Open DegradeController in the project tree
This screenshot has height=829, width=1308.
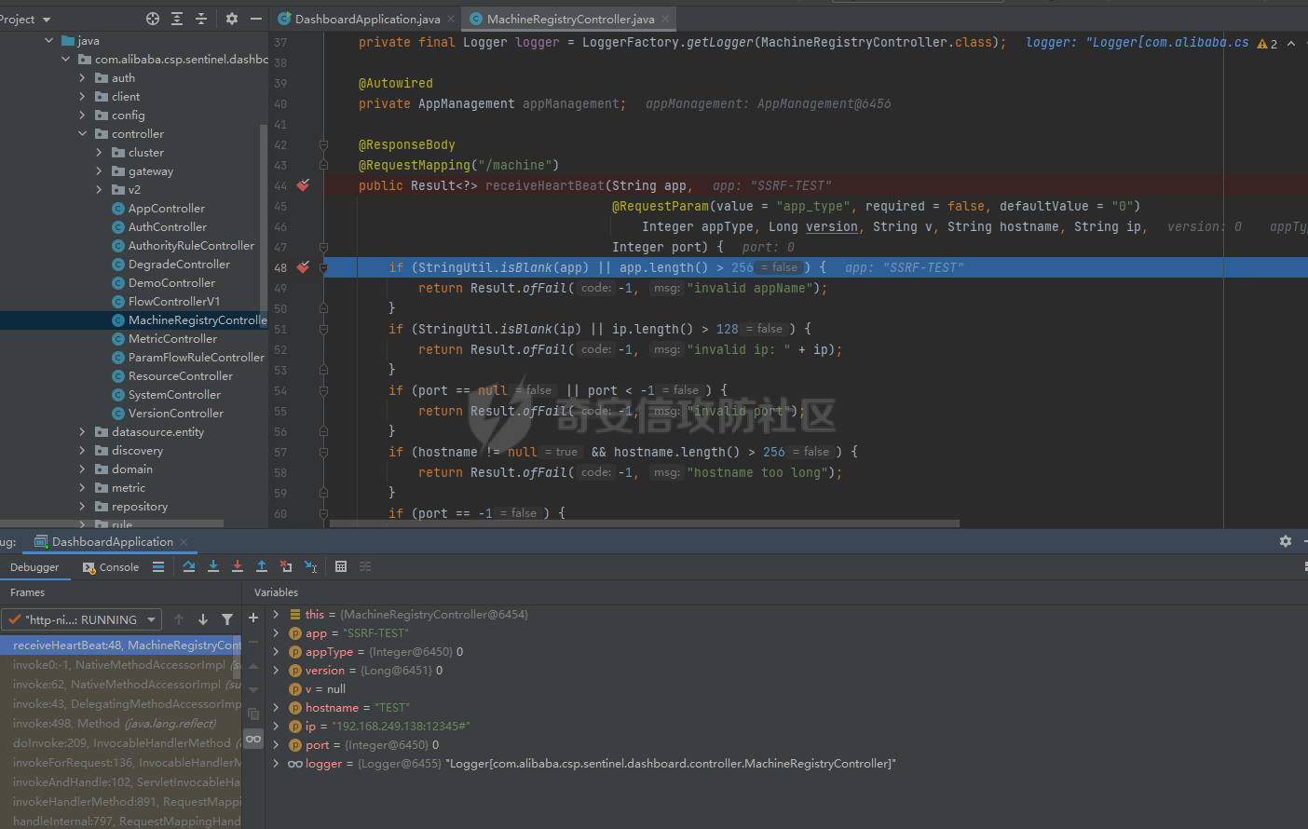pos(179,265)
